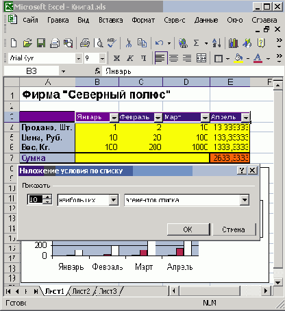Click the Merge and Center icon
Screen dimensions: 285x311
pyautogui.click(x=201, y=58)
